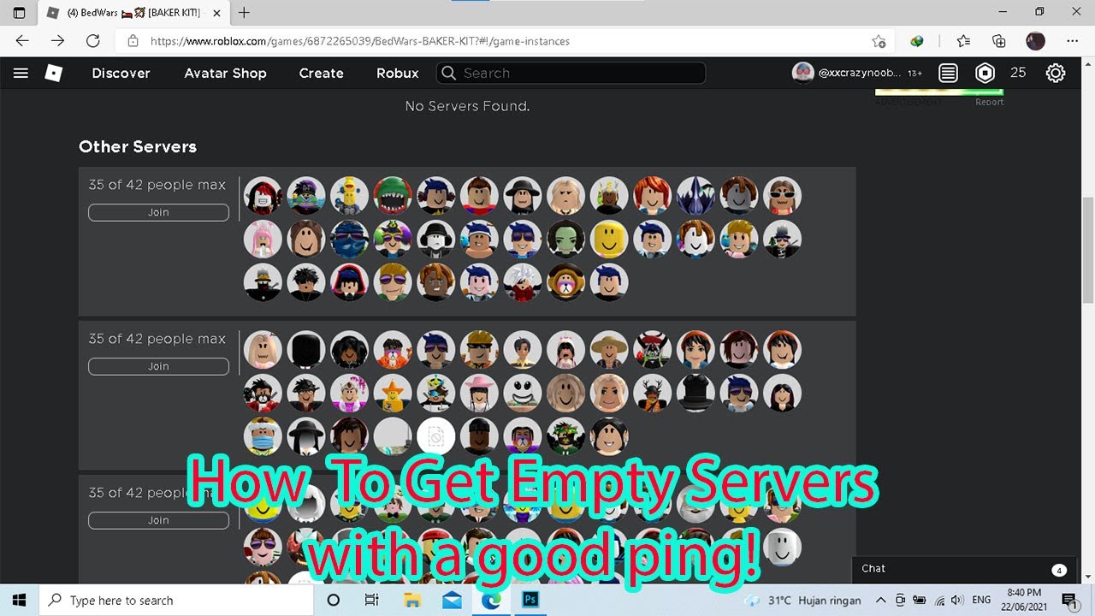Go back with the browser back arrow
Image resolution: width=1095 pixels, height=616 pixels.
click(x=22, y=40)
